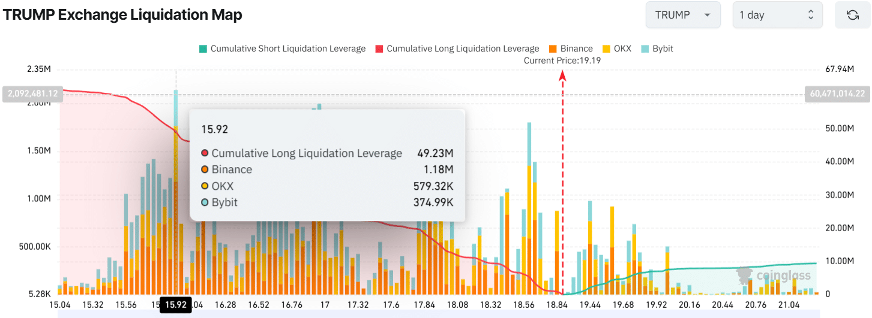Click the range slider below the x-axis
This screenshot has height=318, width=872.
pos(438,314)
